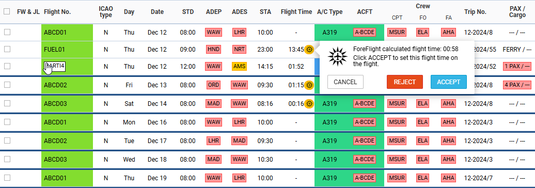Click the Flight Time column header
This screenshot has width=535, height=188.
296,11
